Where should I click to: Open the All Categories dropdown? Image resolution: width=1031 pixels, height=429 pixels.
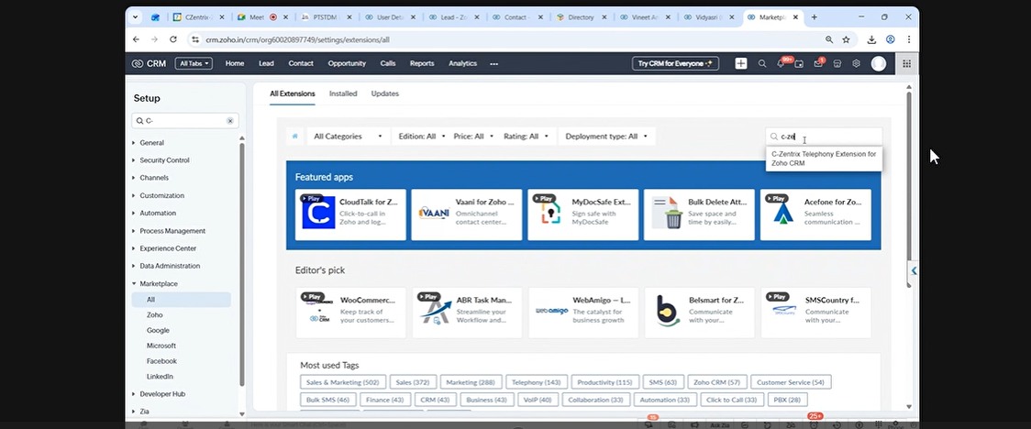(349, 137)
